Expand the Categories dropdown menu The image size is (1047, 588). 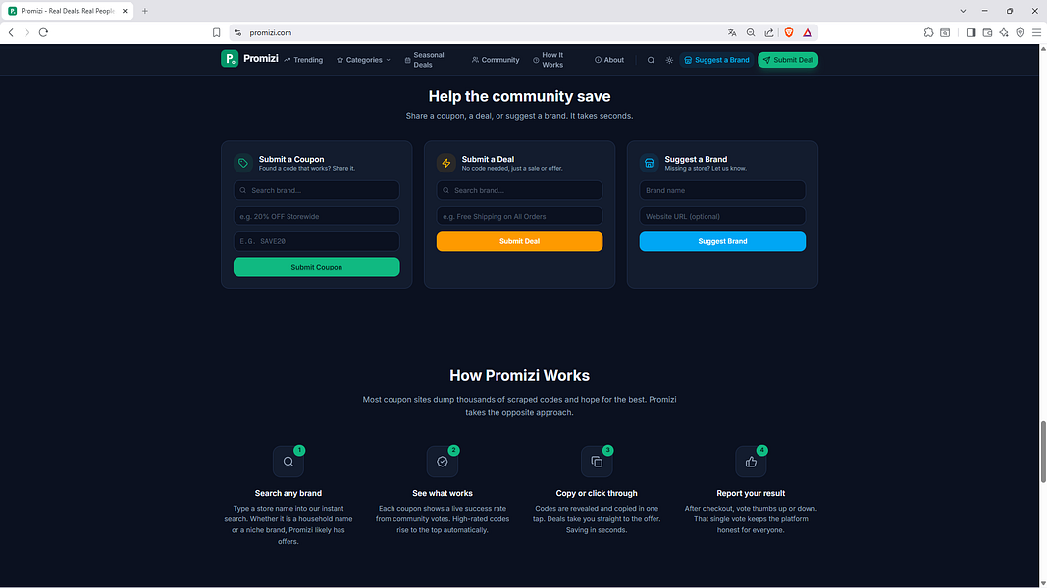(364, 60)
